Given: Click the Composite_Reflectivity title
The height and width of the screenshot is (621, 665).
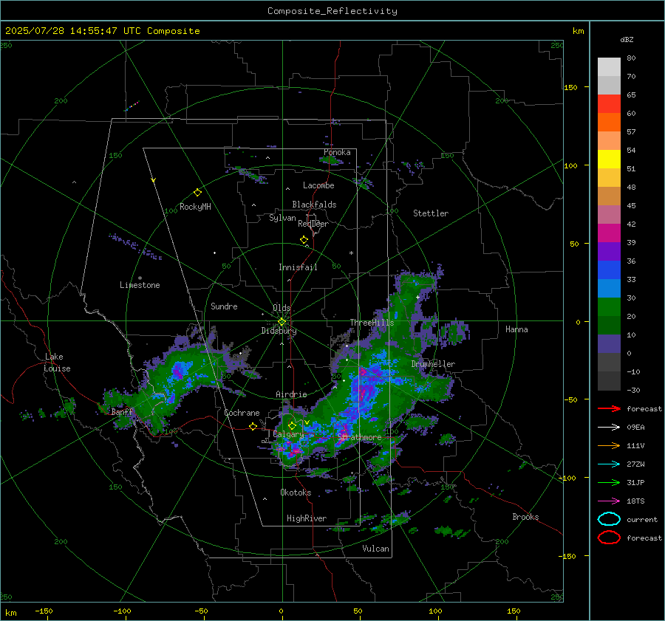Looking at the screenshot, I should (x=332, y=11).
